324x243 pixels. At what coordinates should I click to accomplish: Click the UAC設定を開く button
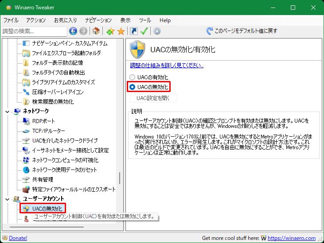pyautogui.click(x=153, y=98)
